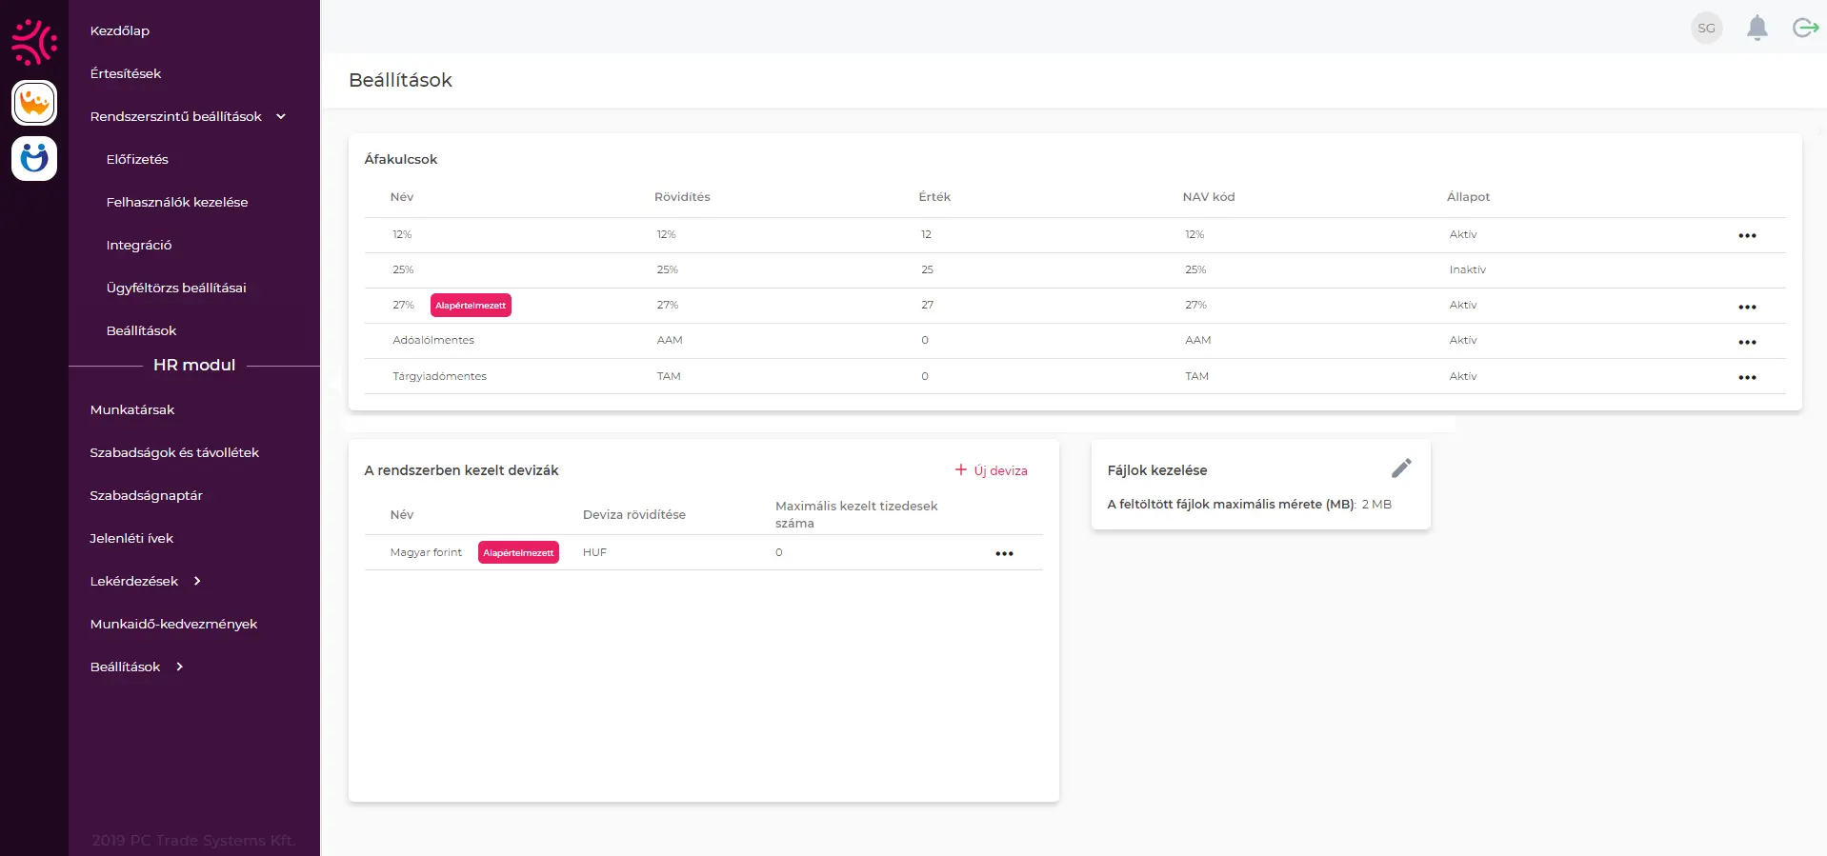Expand the Lekérdezések submenu
Screen dimensions: 1827x856
[x=197, y=581]
